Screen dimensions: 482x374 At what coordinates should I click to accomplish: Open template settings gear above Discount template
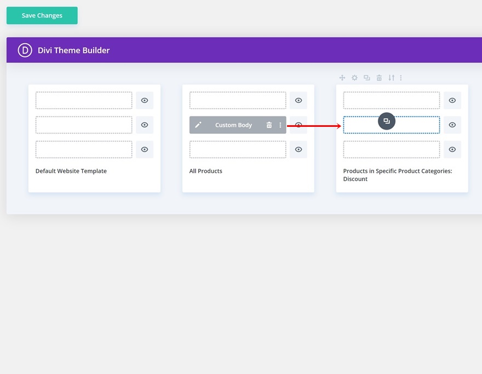coord(354,78)
